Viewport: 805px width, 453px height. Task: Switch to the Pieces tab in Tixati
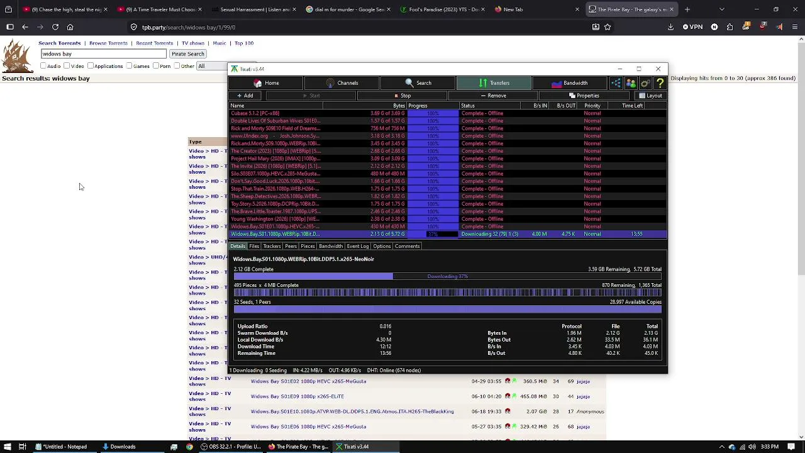point(308,246)
